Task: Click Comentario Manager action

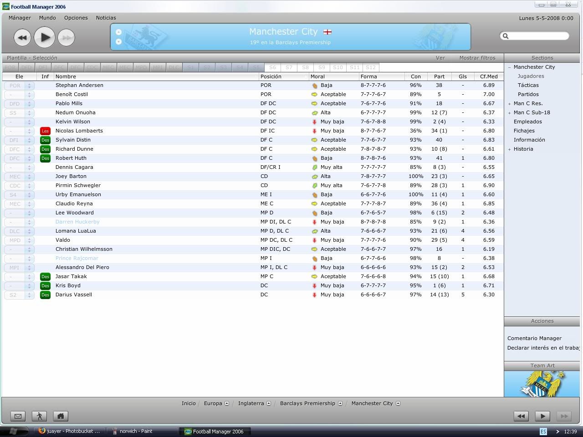Action: pyautogui.click(x=534, y=338)
